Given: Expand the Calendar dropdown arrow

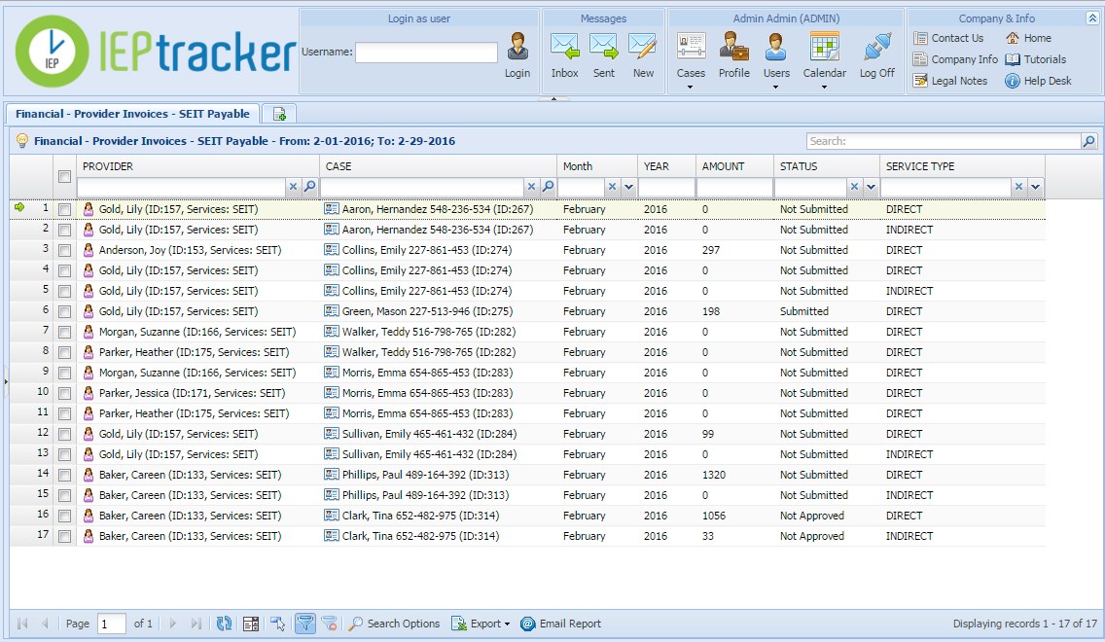Looking at the screenshot, I should click(824, 88).
